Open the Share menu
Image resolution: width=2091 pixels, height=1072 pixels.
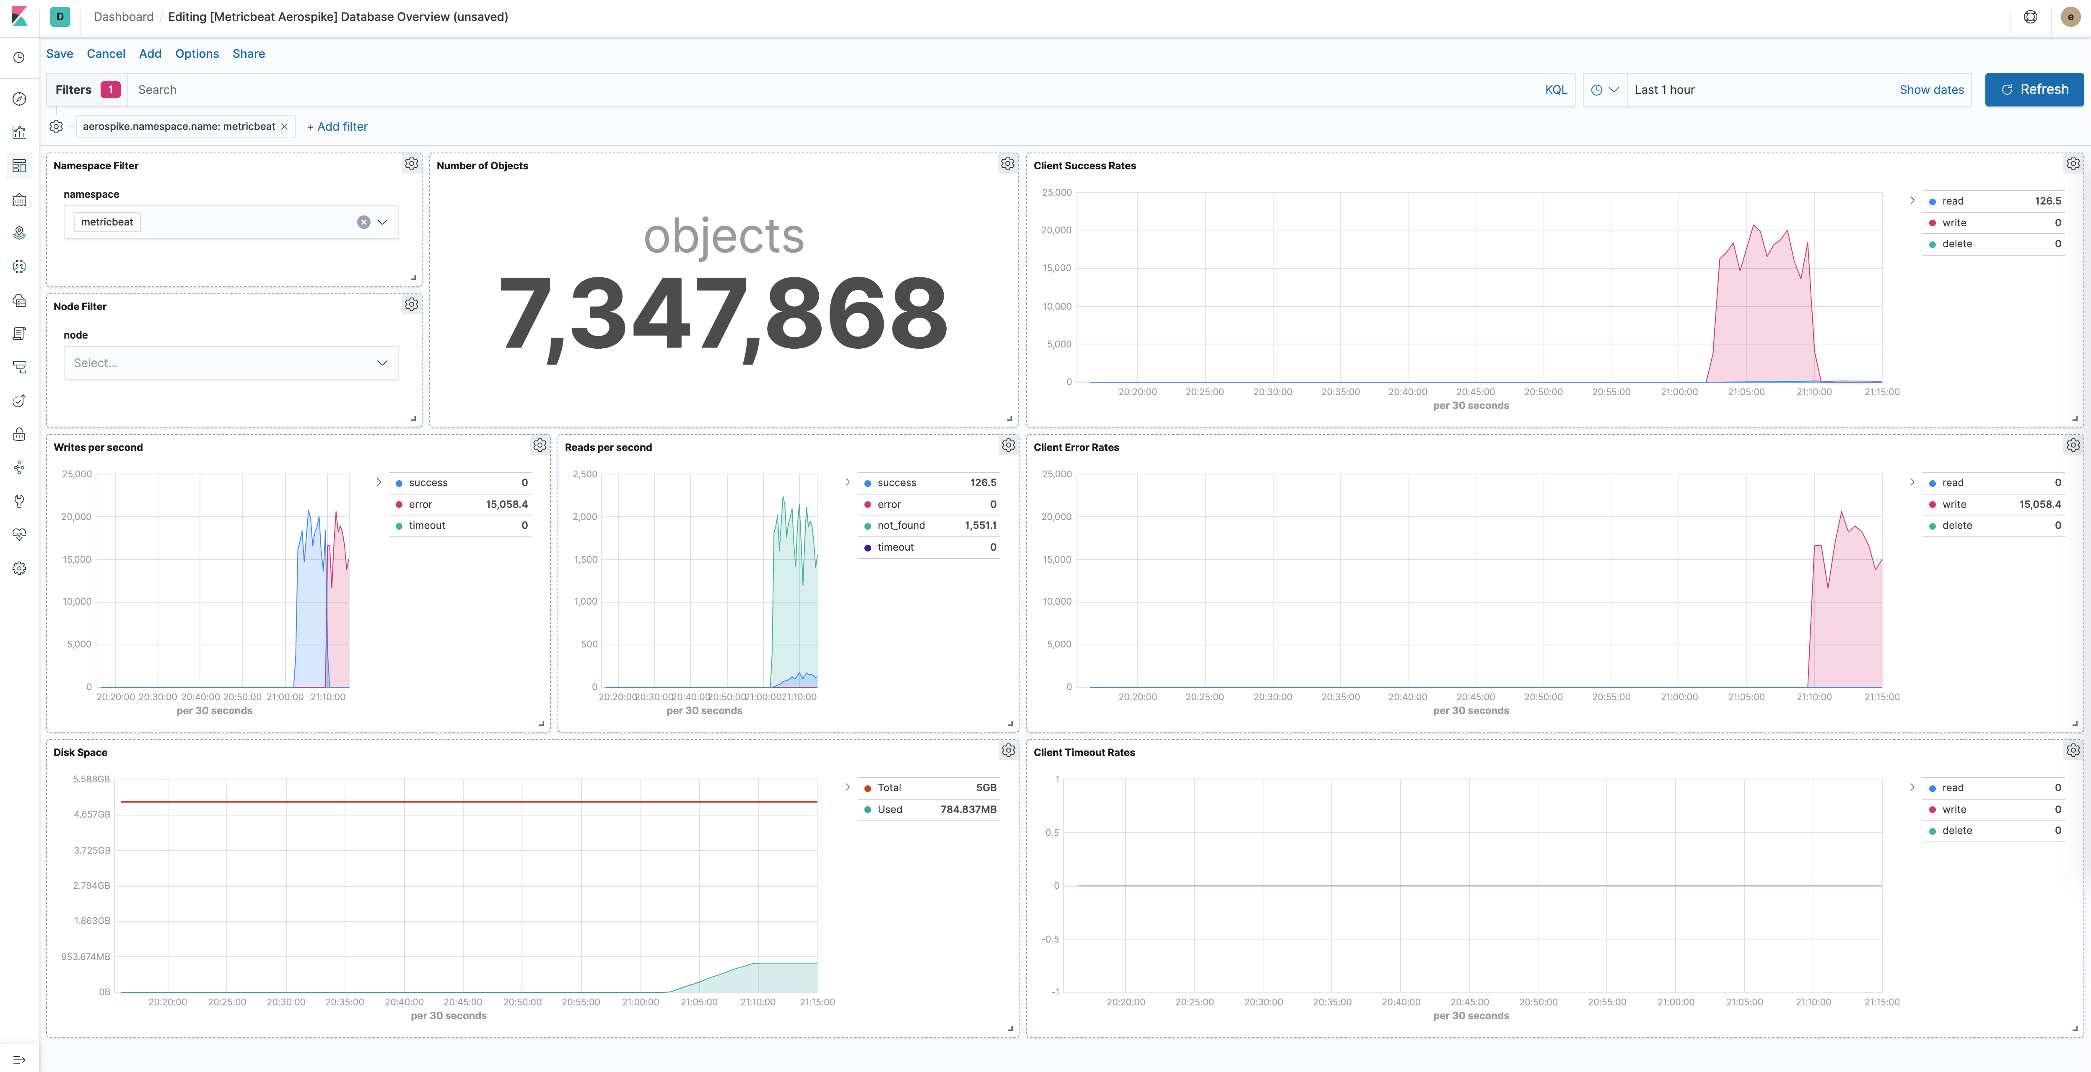[249, 54]
